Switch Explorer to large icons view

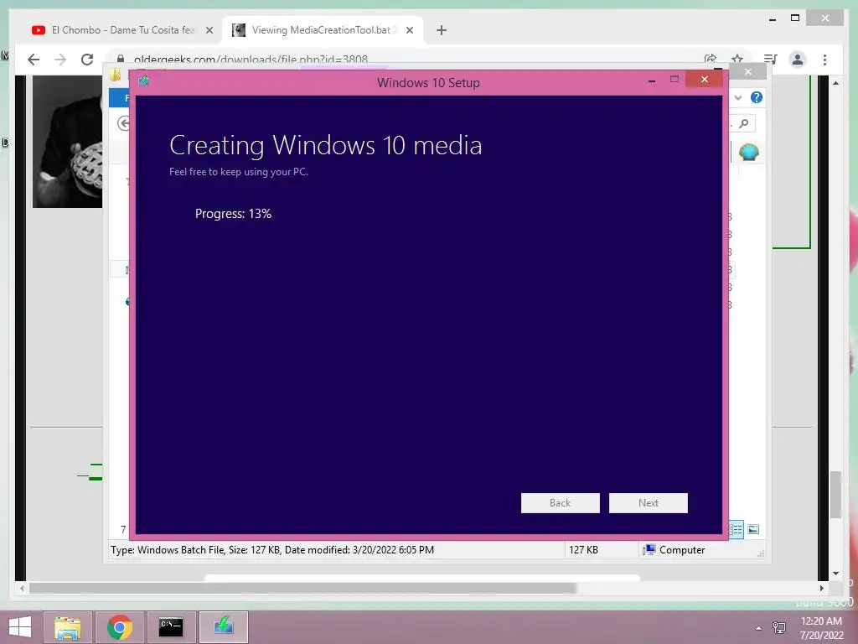pyautogui.click(x=753, y=529)
